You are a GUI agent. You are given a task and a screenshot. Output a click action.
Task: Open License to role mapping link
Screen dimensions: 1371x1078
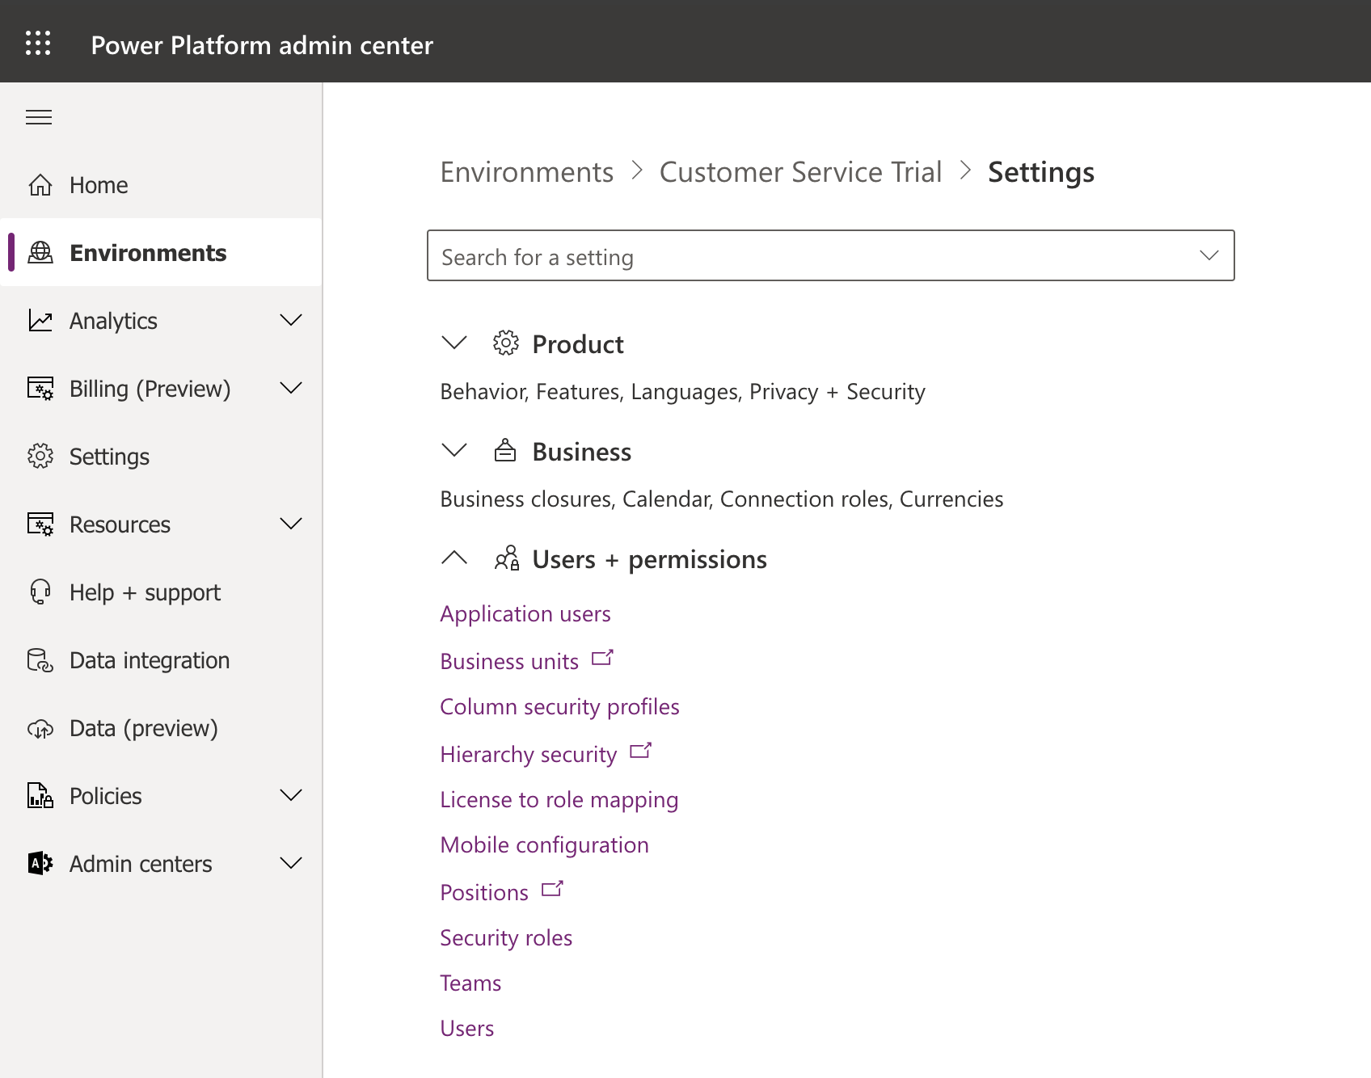pos(559,800)
